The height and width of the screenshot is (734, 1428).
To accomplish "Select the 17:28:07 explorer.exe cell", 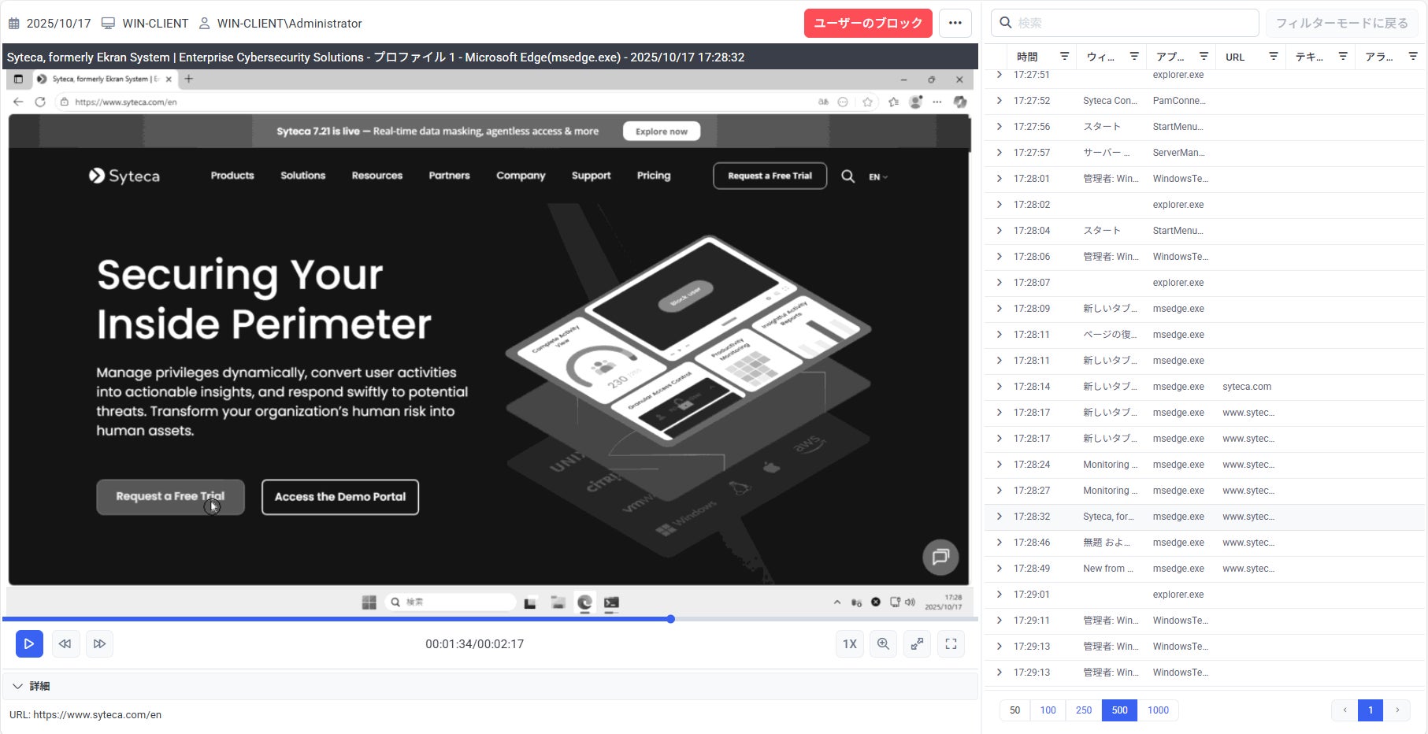I will click(x=1178, y=283).
